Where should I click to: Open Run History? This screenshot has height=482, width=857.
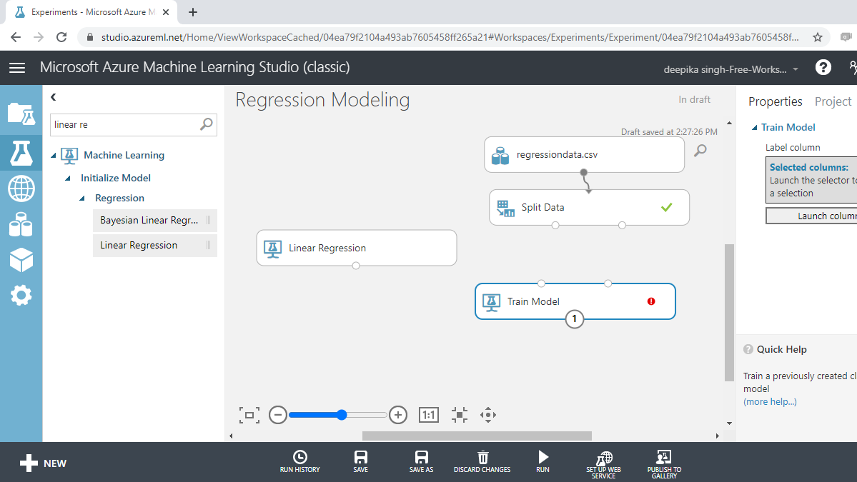tap(300, 462)
